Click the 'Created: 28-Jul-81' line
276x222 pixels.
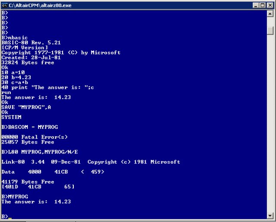pyautogui.click(x=31, y=57)
